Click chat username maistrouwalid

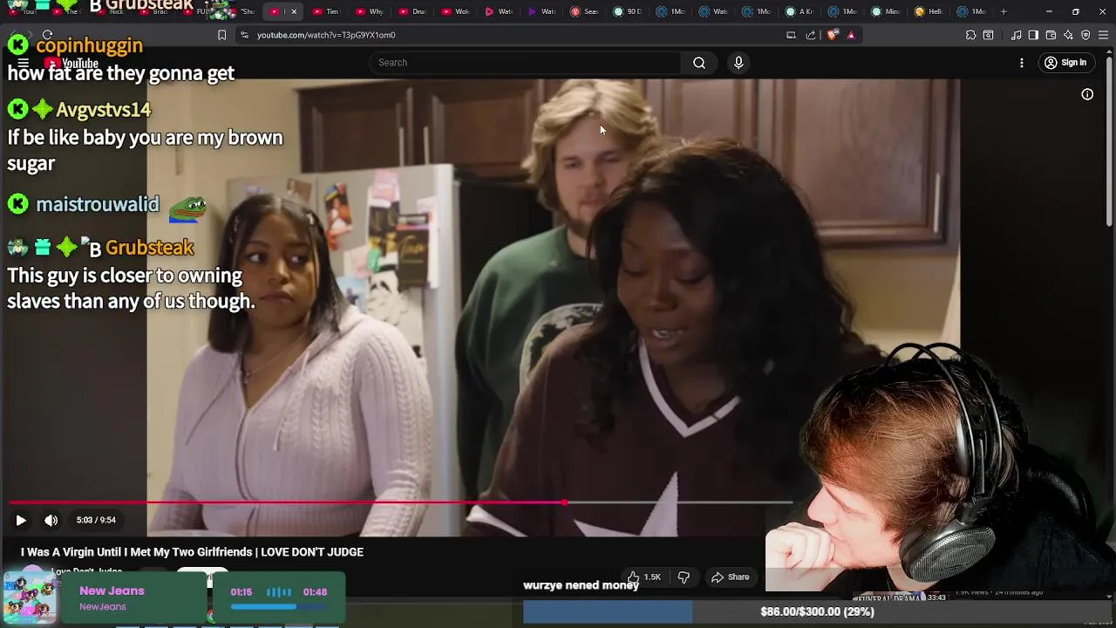click(98, 204)
